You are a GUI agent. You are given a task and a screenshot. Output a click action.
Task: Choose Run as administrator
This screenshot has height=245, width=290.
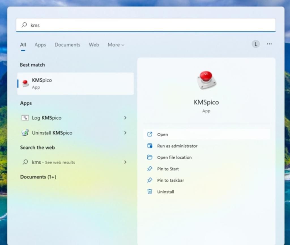click(206, 146)
